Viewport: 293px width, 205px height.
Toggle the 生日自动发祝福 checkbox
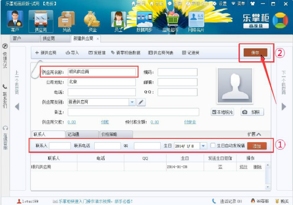coord(213,145)
